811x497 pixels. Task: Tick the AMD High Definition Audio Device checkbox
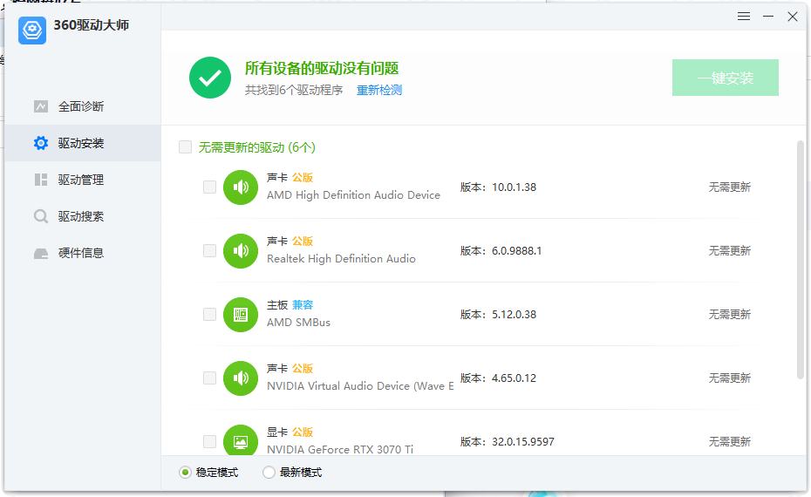click(209, 187)
